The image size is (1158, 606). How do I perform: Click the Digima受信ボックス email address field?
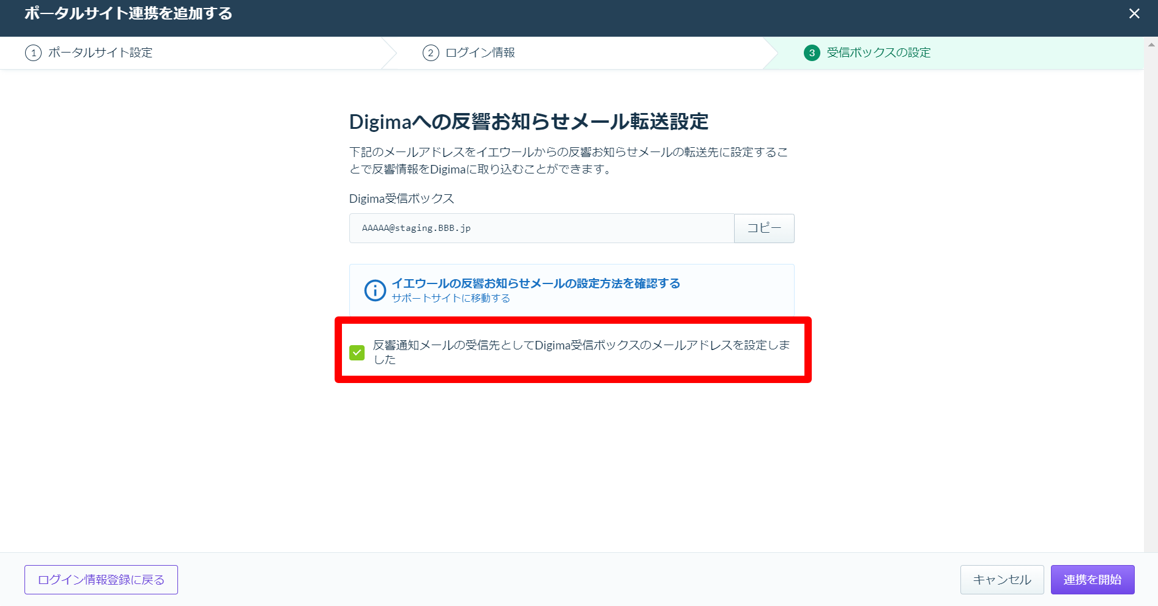(541, 228)
